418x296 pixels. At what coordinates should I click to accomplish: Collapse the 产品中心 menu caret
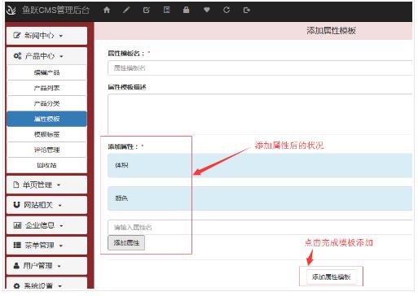[x=61, y=56]
